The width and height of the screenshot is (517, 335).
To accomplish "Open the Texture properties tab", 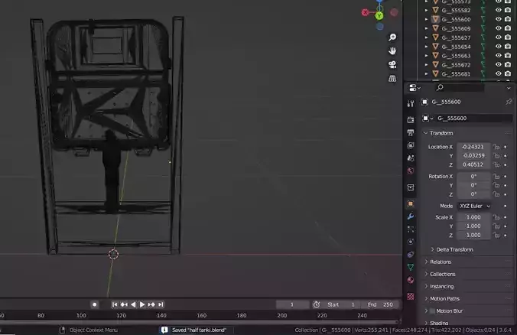I will [x=411, y=296].
